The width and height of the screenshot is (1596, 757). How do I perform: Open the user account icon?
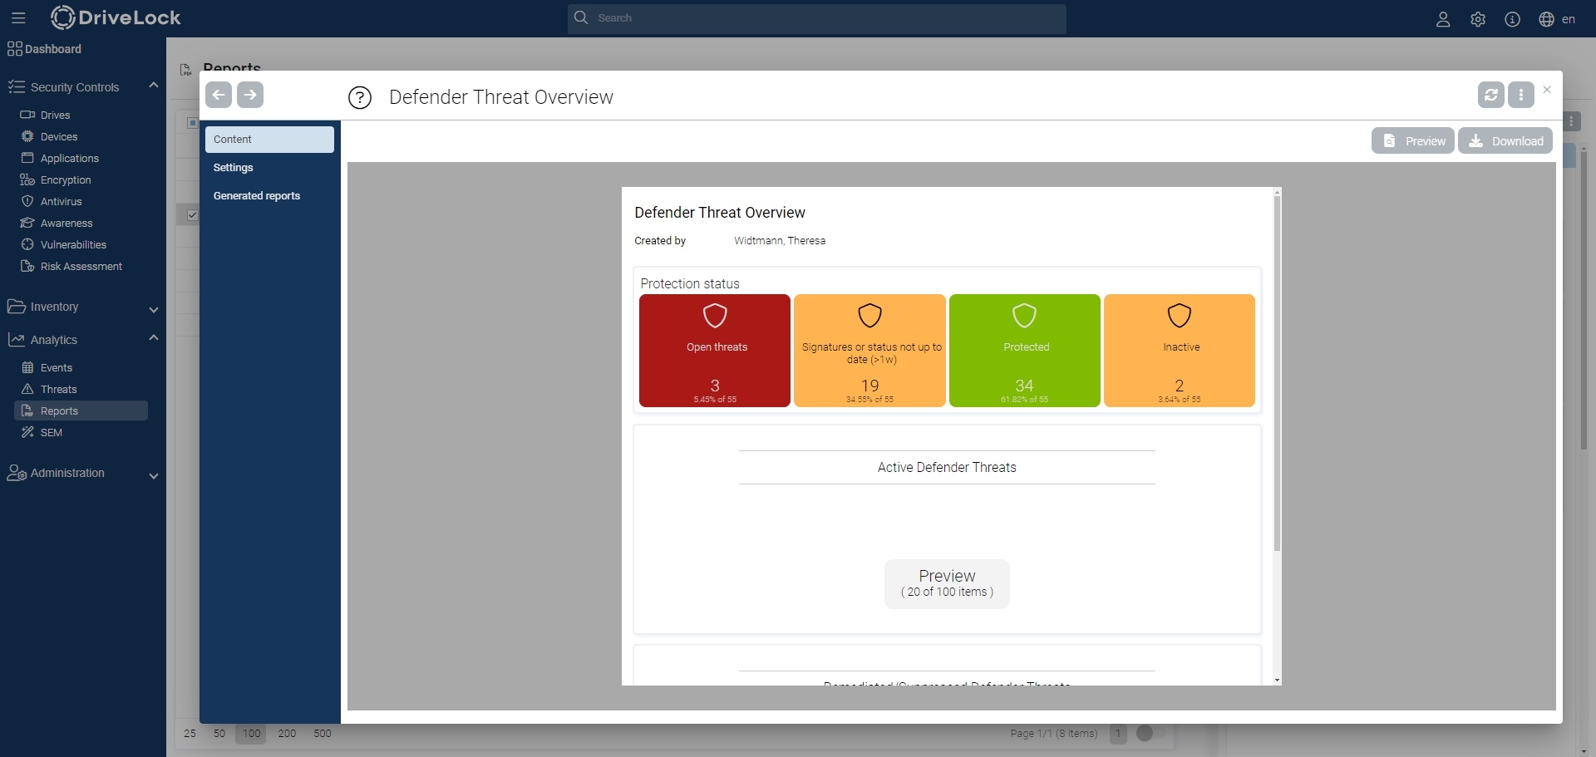click(x=1443, y=19)
